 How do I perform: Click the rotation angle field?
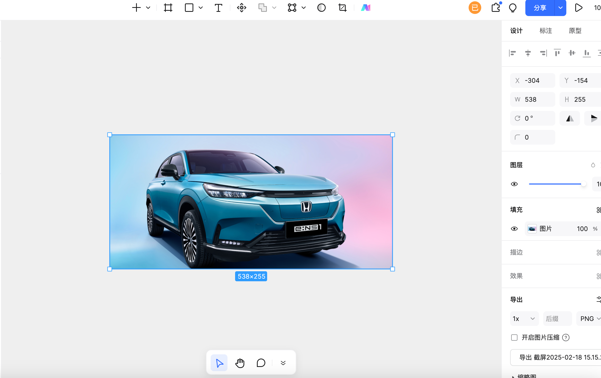click(x=532, y=118)
